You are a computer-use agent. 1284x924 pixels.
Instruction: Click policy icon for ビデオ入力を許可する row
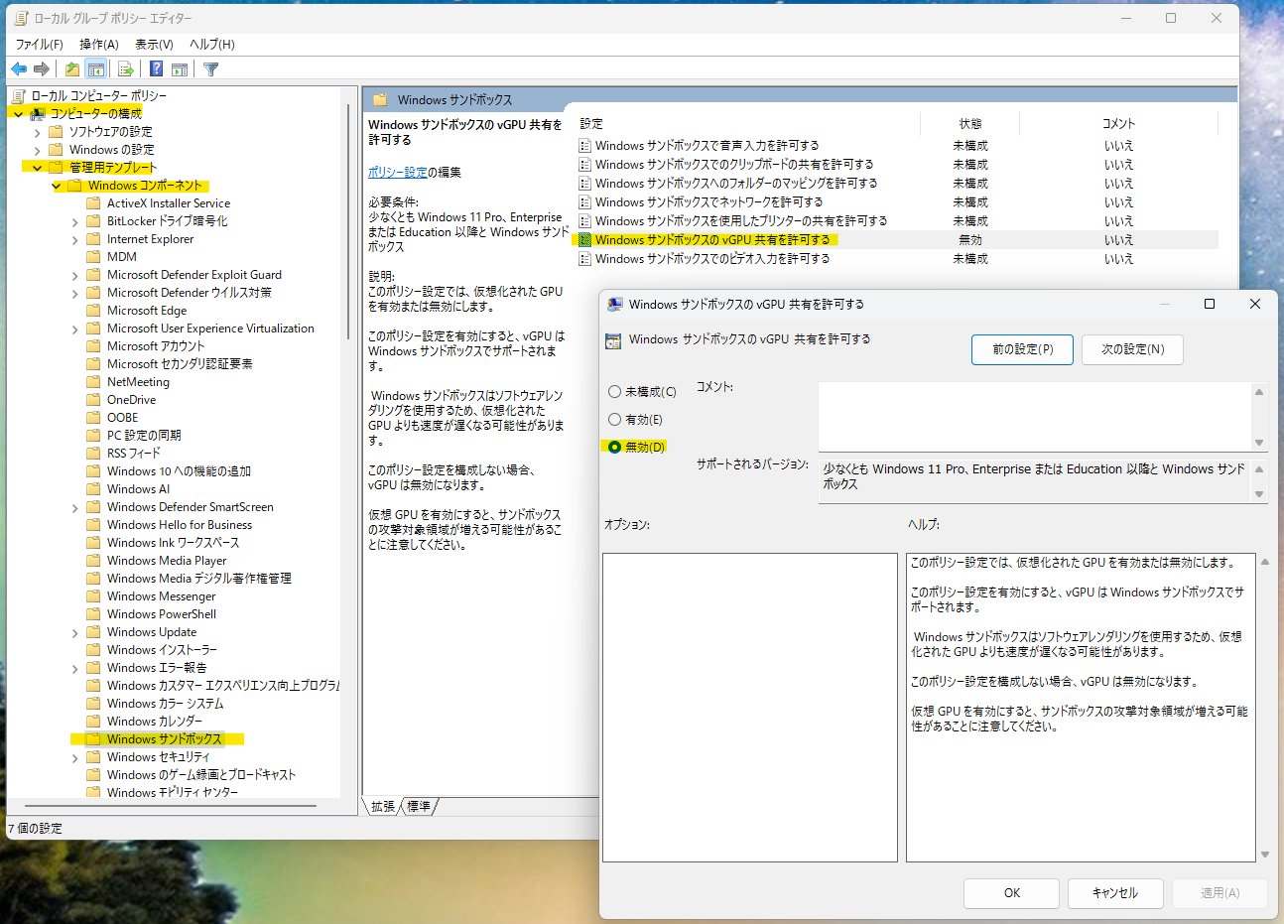pyautogui.click(x=585, y=258)
